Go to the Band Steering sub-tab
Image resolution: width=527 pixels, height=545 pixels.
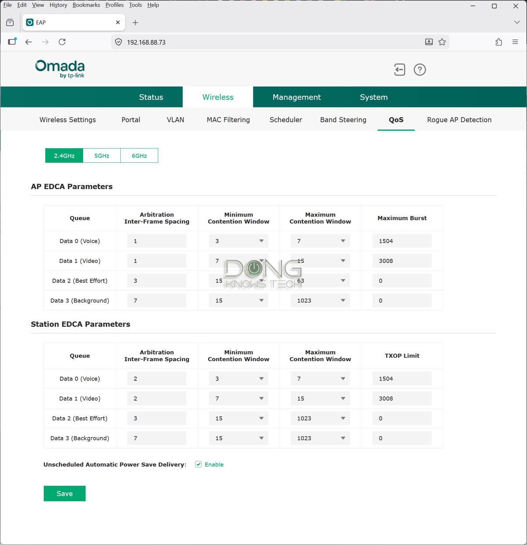coord(343,120)
